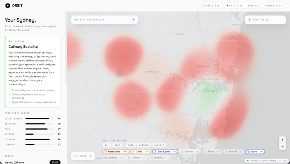The height and width of the screenshot is (164, 290).
Task: Click the Beaches waves icon
Action: [226, 151]
